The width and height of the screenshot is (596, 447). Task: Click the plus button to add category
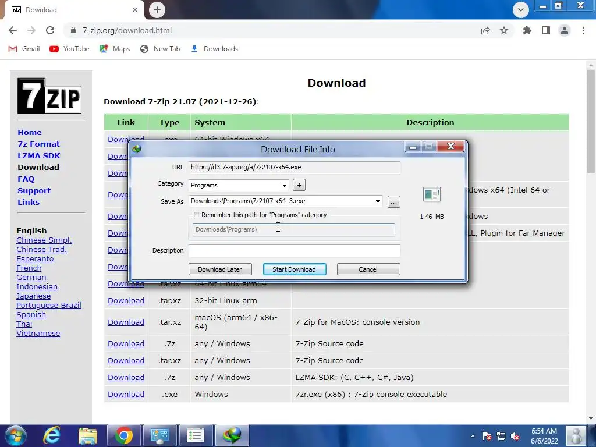pyautogui.click(x=299, y=185)
